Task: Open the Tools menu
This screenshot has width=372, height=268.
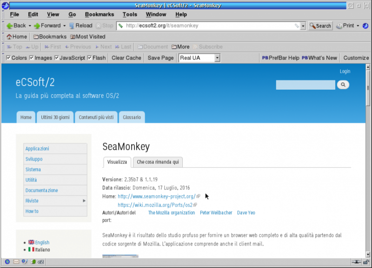Action: click(x=129, y=14)
